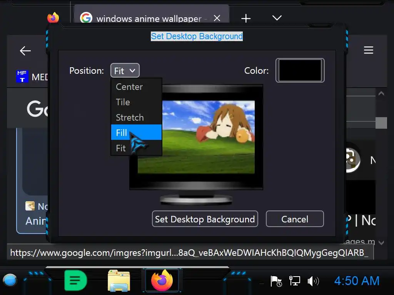This screenshot has width=394, height=295.
Task: Open the Position dropdown showing Fit
Action: tap(125, 71)
